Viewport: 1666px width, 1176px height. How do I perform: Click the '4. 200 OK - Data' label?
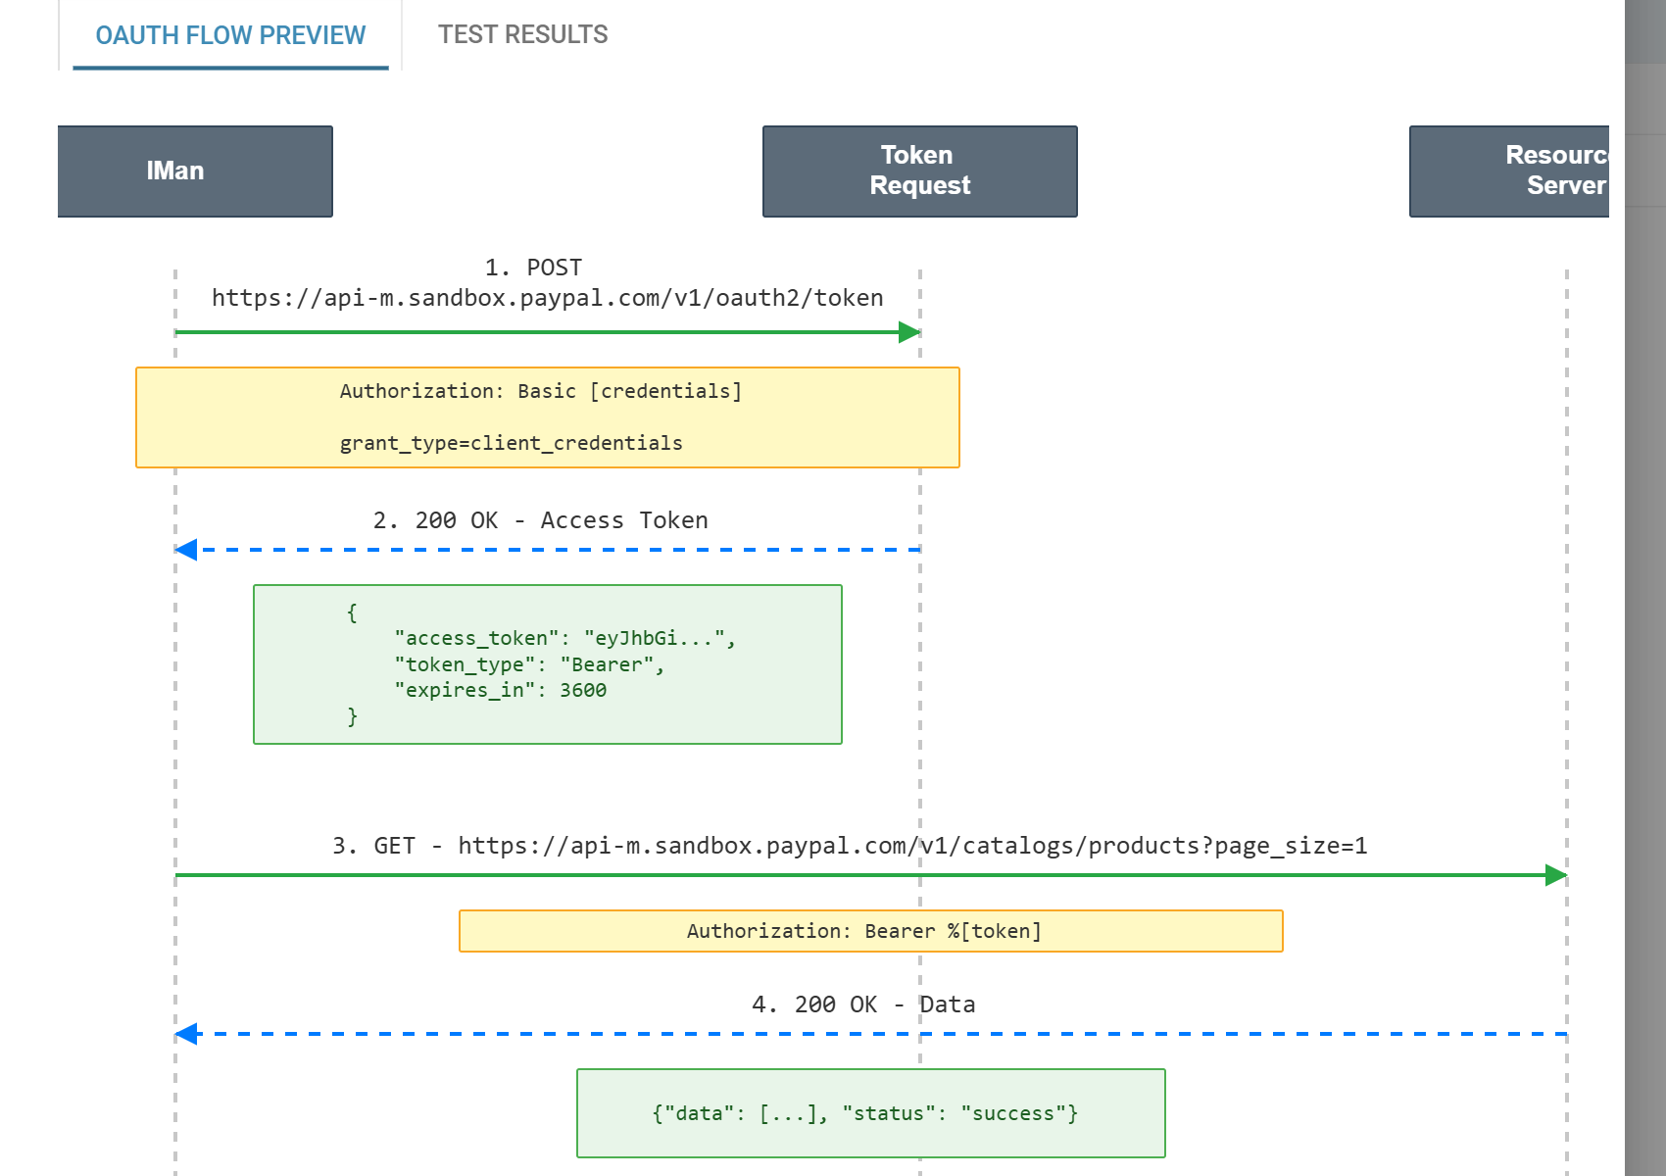click(x=863, y=1004)
